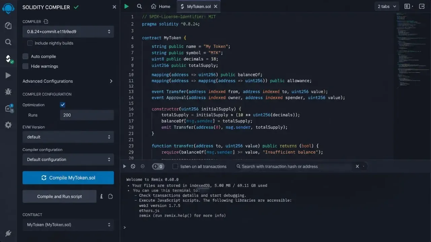The image size is (431, 242).
Task: Open Deploy & Run transactions icon
Action: click(8, 76)
